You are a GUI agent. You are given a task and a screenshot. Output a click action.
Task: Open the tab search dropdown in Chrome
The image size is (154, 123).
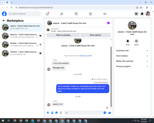(2, 2)
